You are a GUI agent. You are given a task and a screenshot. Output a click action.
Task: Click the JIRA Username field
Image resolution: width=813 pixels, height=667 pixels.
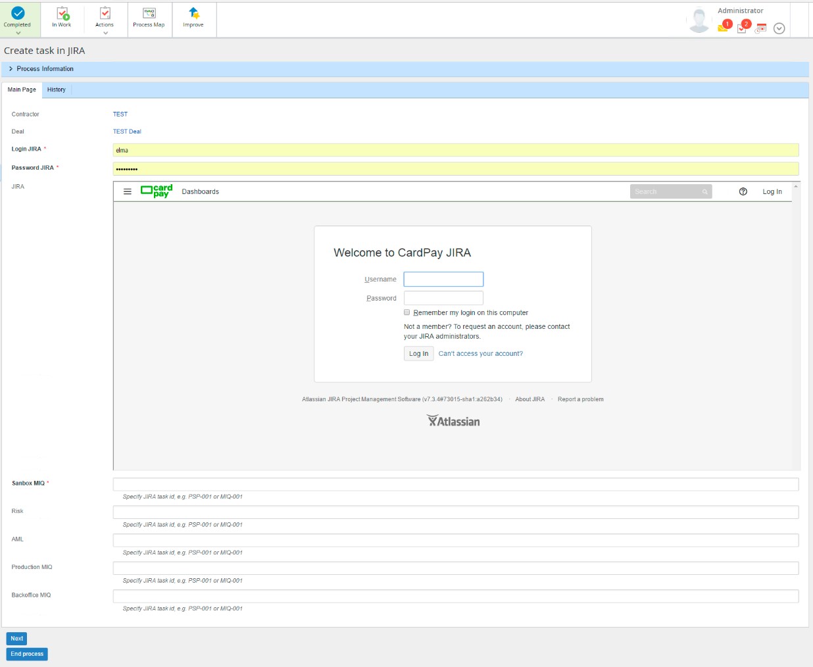tap(443, 279)
